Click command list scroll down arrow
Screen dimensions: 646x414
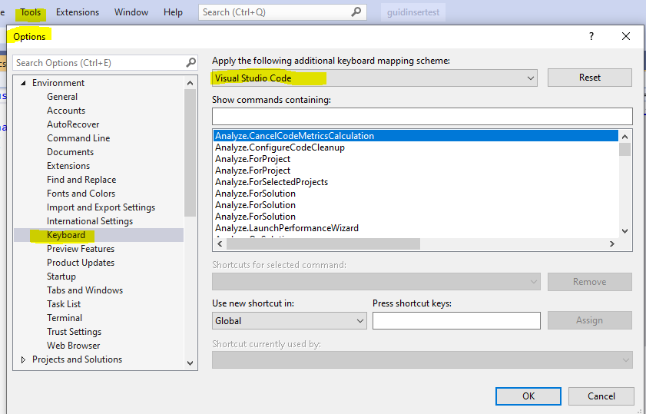click(625, 231)
